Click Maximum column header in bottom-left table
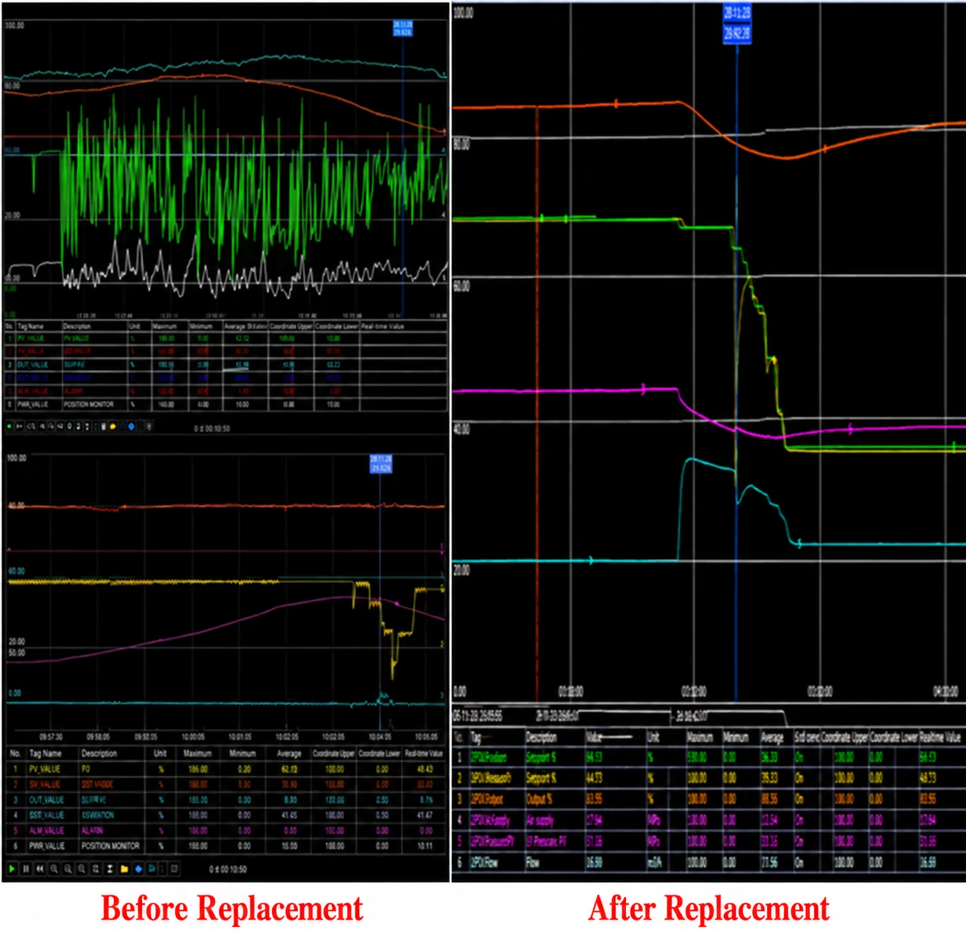 [197, 753]
